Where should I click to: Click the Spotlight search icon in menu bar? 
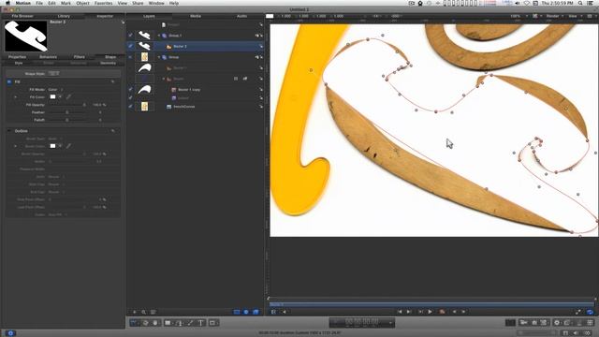click(580, 3)
